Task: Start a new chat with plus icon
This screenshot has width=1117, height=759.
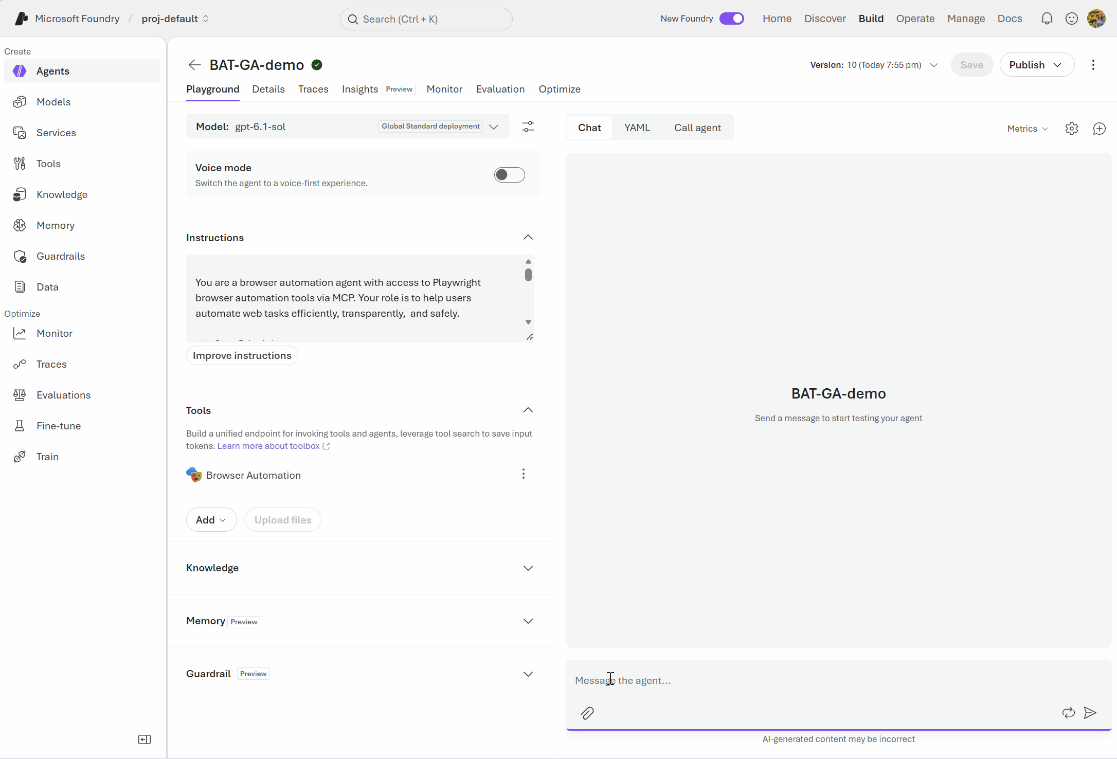Action: (1099, 129)
